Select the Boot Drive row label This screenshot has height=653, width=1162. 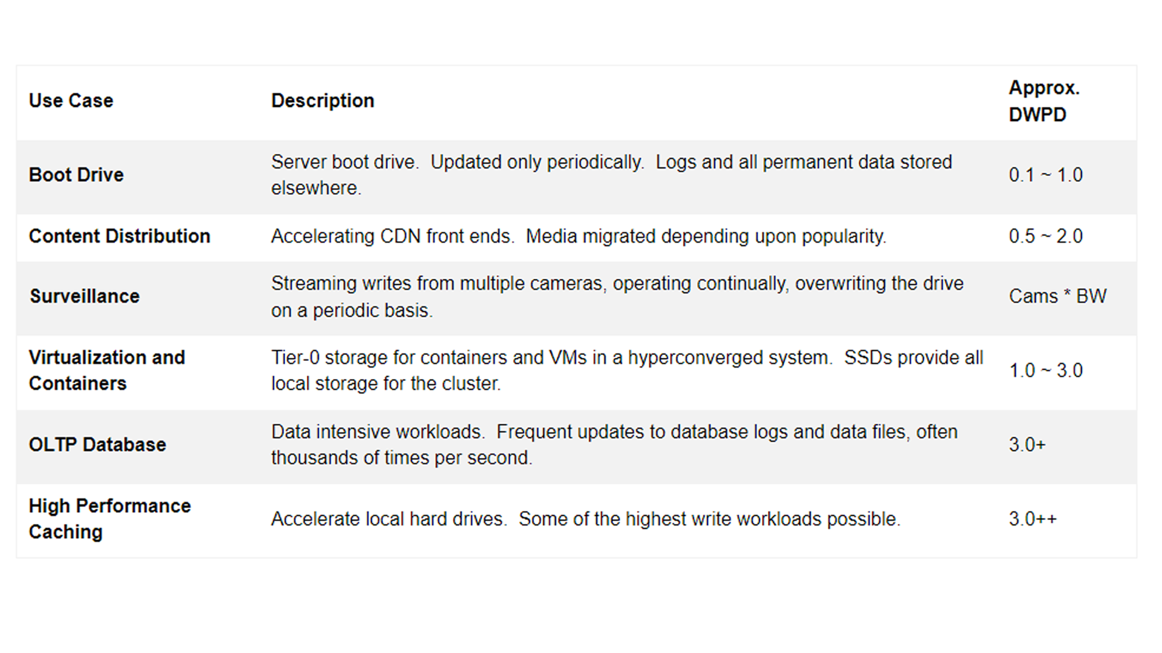76,175
